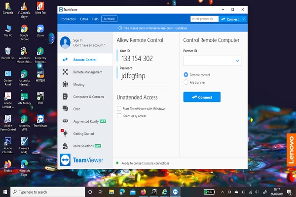Click the volume icon in system tray
Screen dimensions: 296x197
point(257,192)
